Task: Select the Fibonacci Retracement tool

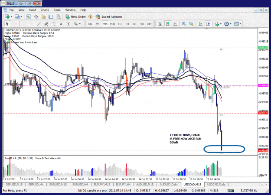Action: 53,24
